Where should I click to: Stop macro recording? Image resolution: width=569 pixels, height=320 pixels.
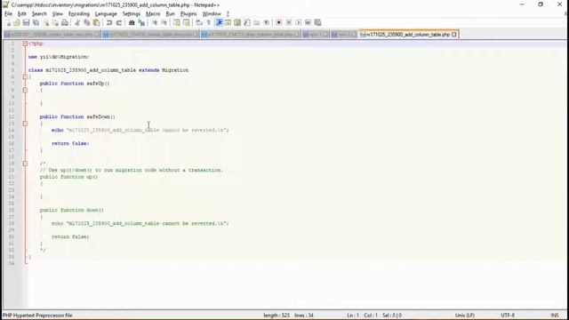click(289, 23)
